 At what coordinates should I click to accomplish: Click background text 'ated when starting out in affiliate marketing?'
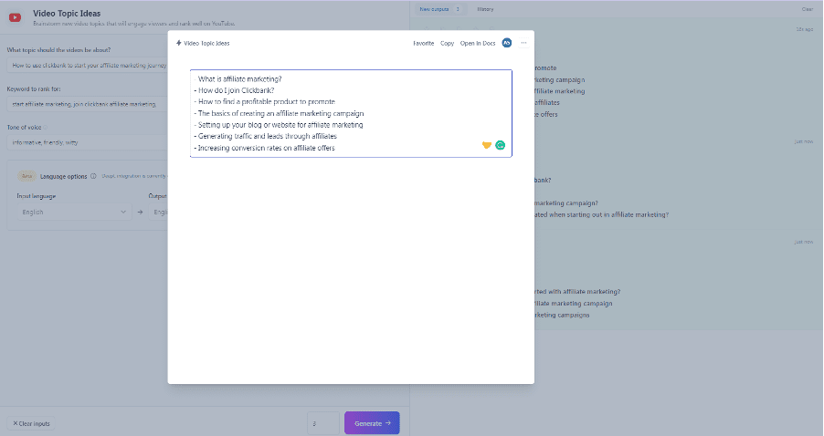point(602,214)
